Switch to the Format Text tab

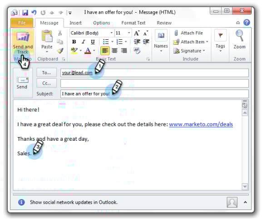click(x=133, y=23)
